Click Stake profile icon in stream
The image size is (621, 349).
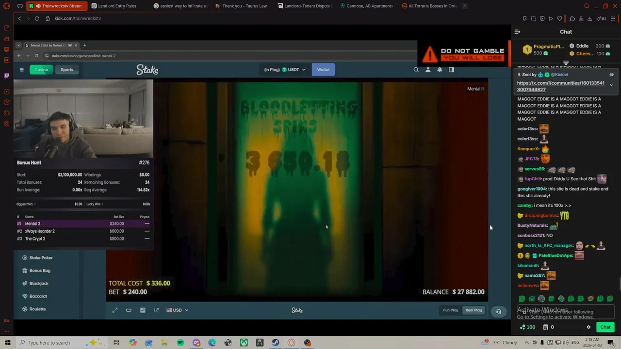tap(428, 70)
